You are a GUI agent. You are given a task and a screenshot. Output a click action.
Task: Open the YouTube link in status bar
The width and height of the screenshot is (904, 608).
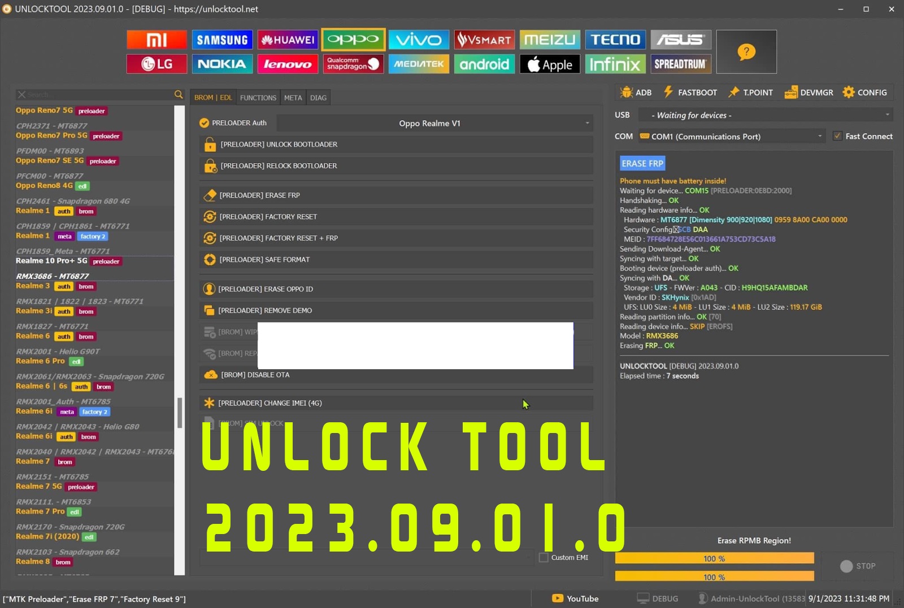click(x=575, y=598)
